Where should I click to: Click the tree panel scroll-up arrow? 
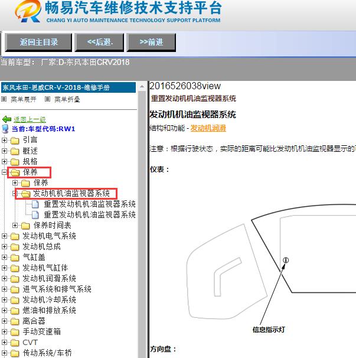click(142, 86)
